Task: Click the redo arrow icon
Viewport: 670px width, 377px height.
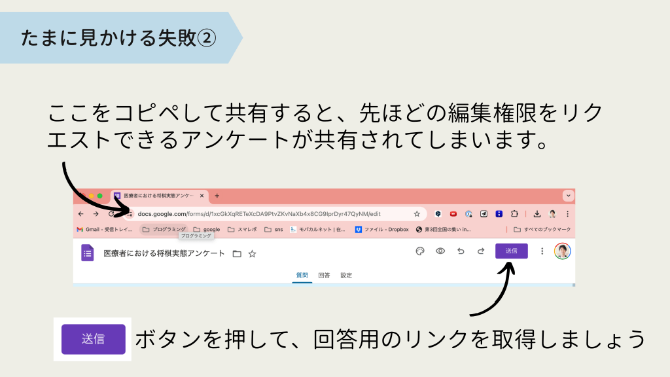Action: click(x=481, y=251)
